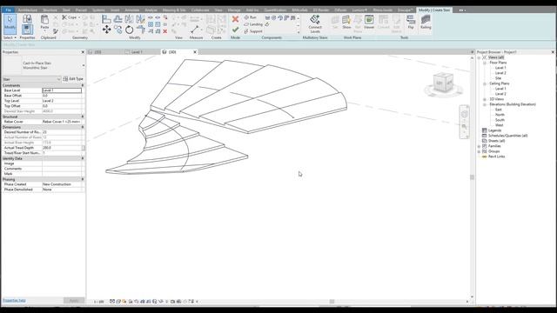Choose the Landing stair component
This screenshot has width=557, height=313.
coord(253,24)
